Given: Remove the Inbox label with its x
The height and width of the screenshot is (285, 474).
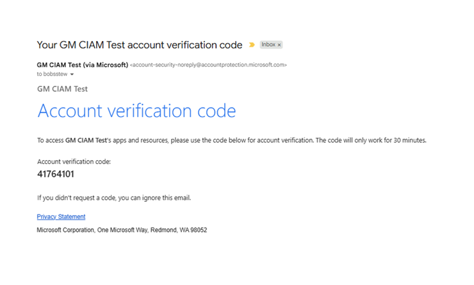Looking at the screenshot, I should coord(279,45).
